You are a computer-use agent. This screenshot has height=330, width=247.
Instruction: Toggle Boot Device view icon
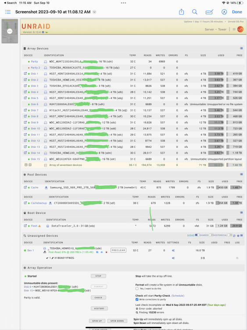pyautogui.click(x=241, y=213)
